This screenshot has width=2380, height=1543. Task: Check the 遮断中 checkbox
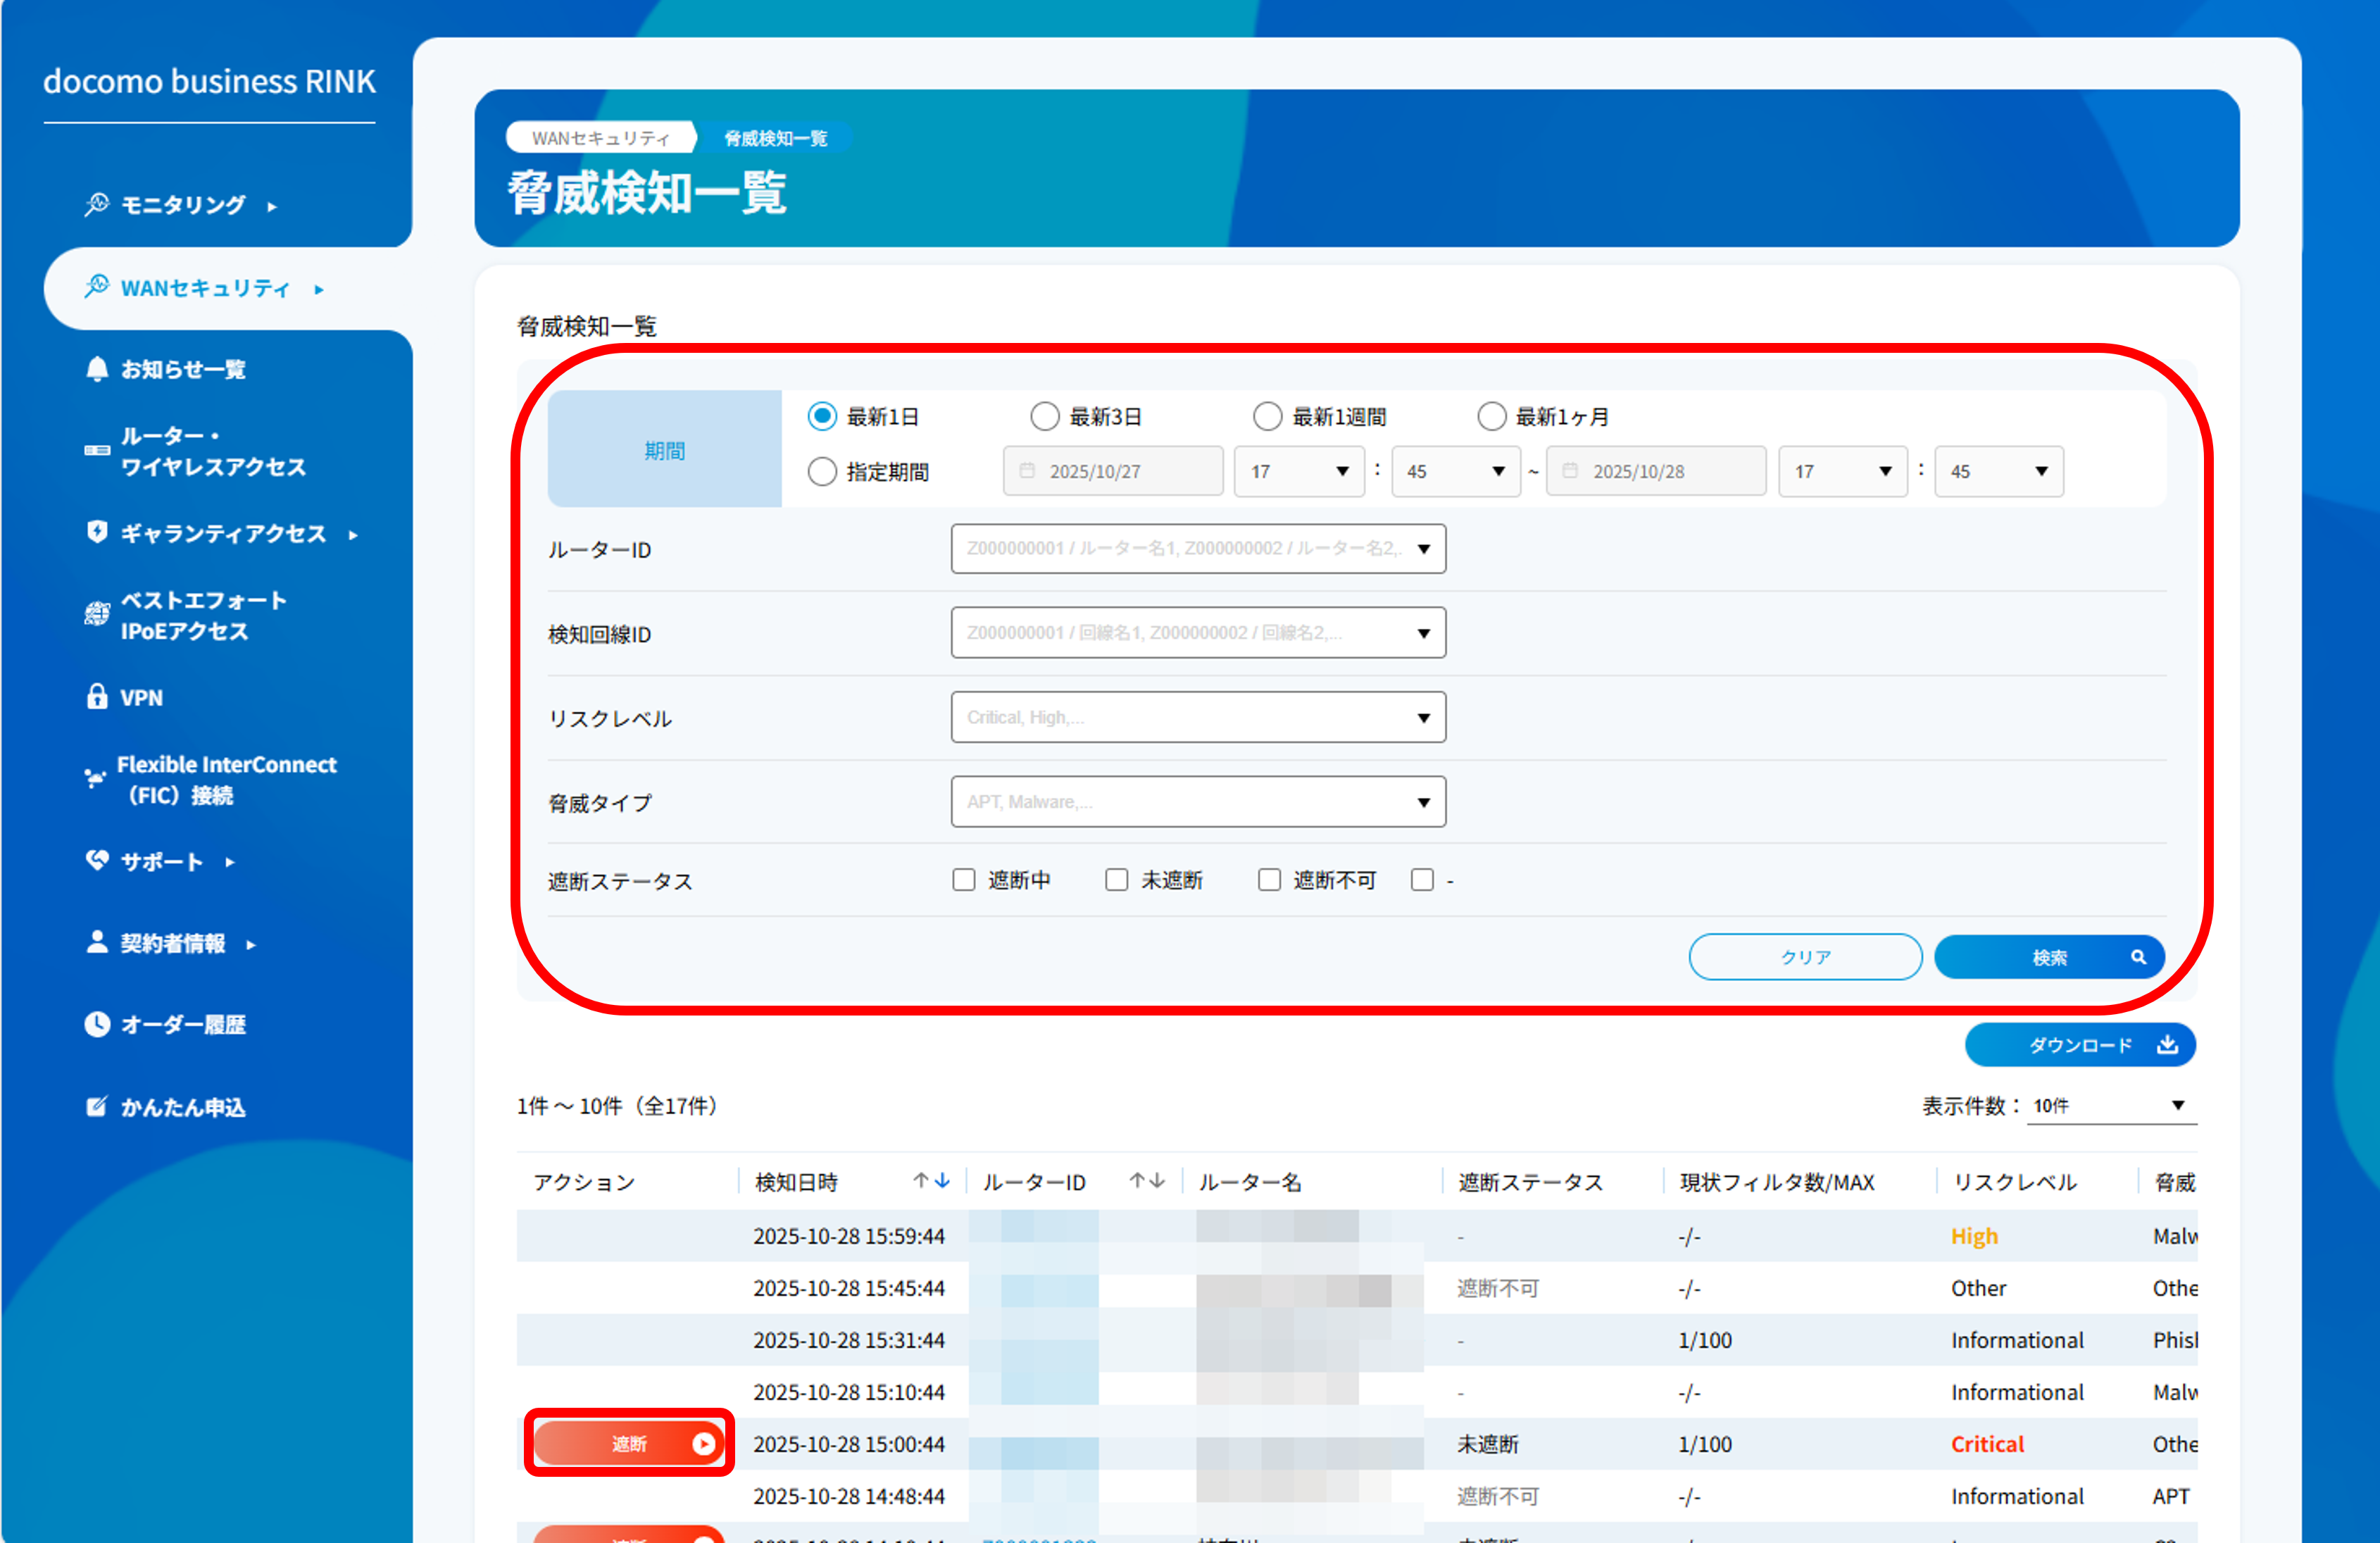click(x=963, y=880)
